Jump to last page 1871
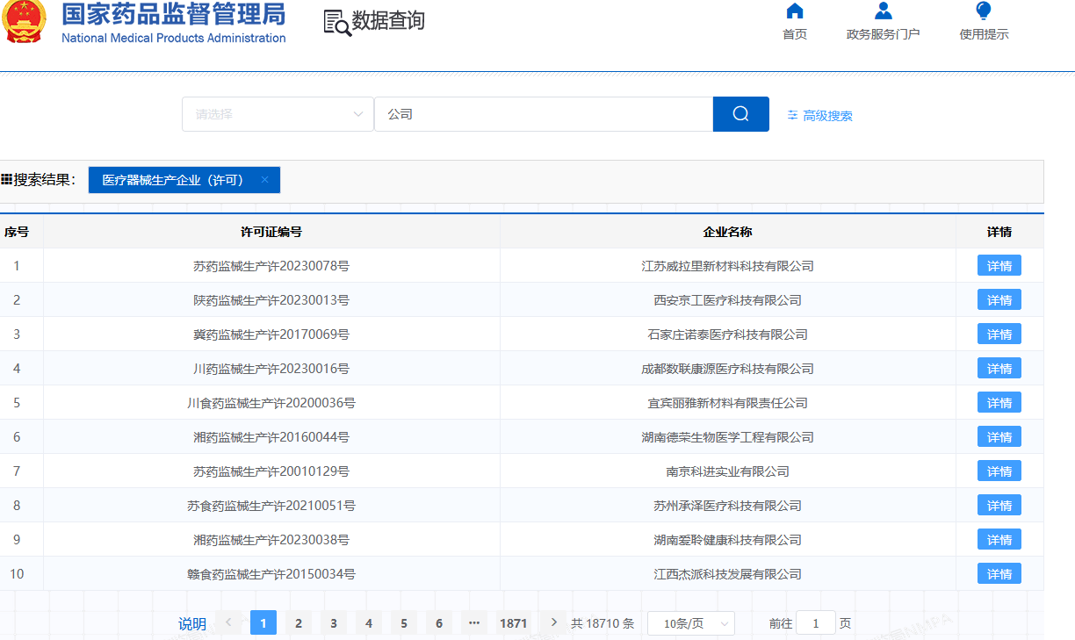1075x640 pixels. point(513,622)
